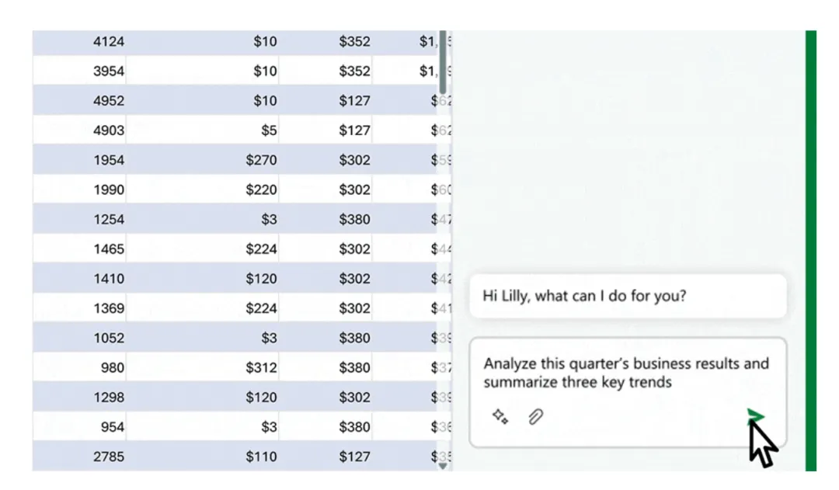The height and width of the screenshot is (490, 839).
Task: Click the cell showing $270
Action: click(x=261, y=160)
